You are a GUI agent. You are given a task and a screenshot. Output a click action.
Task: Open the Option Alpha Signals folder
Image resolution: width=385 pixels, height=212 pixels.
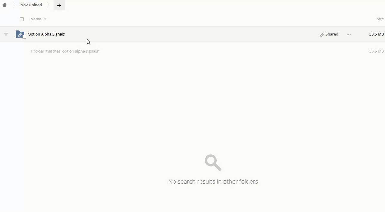coord(46,34)
